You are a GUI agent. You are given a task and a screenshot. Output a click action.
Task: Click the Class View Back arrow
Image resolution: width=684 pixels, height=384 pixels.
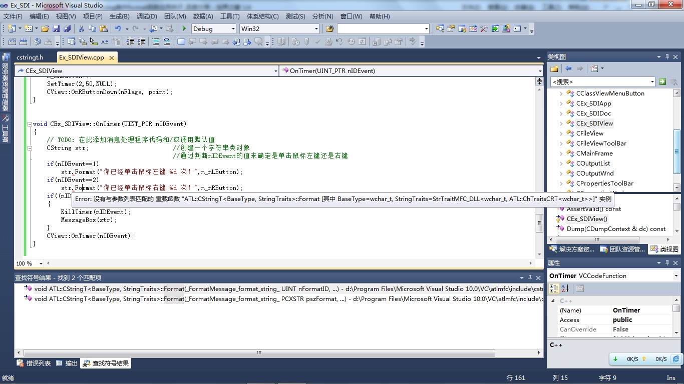(568, 68)
